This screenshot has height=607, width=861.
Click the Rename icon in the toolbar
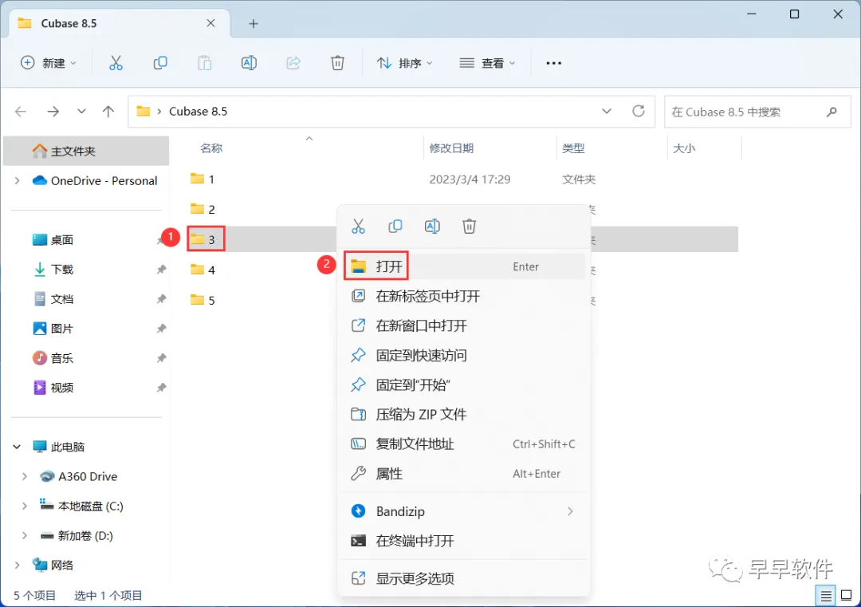pyautogui.click(x=249, y=63)
